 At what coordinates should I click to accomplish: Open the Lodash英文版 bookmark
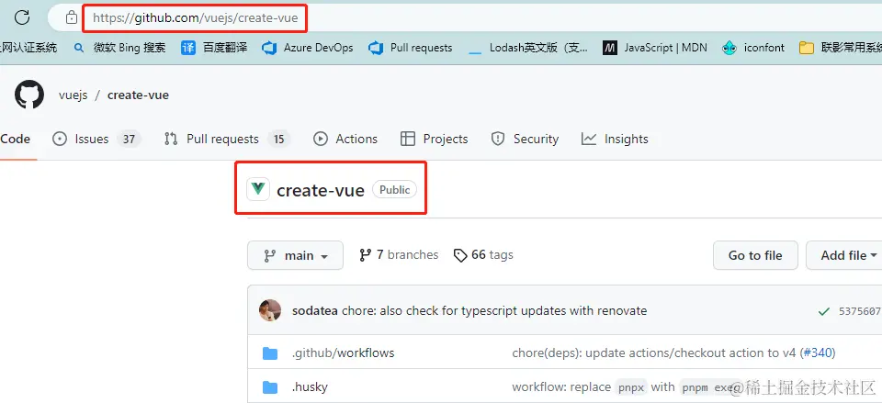pyautogui.click(x=528, y=48)
